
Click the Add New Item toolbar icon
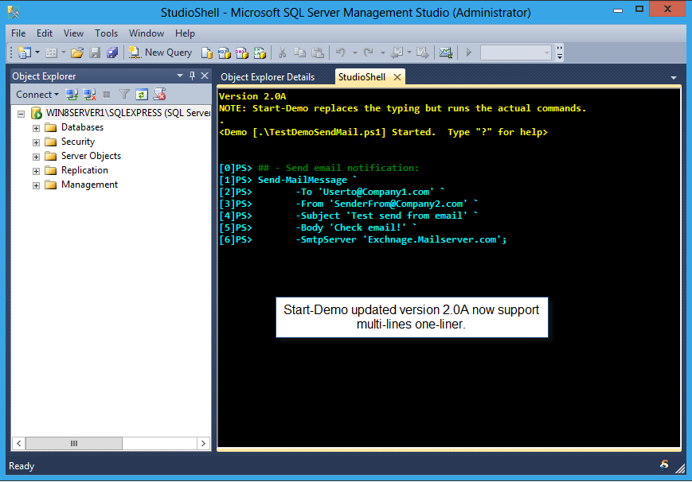click(x=51, y=53)
